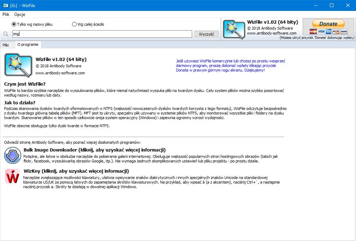Click the MasterCard payment icon
Viewport: 356px width, 241px height.
(313, 31)
